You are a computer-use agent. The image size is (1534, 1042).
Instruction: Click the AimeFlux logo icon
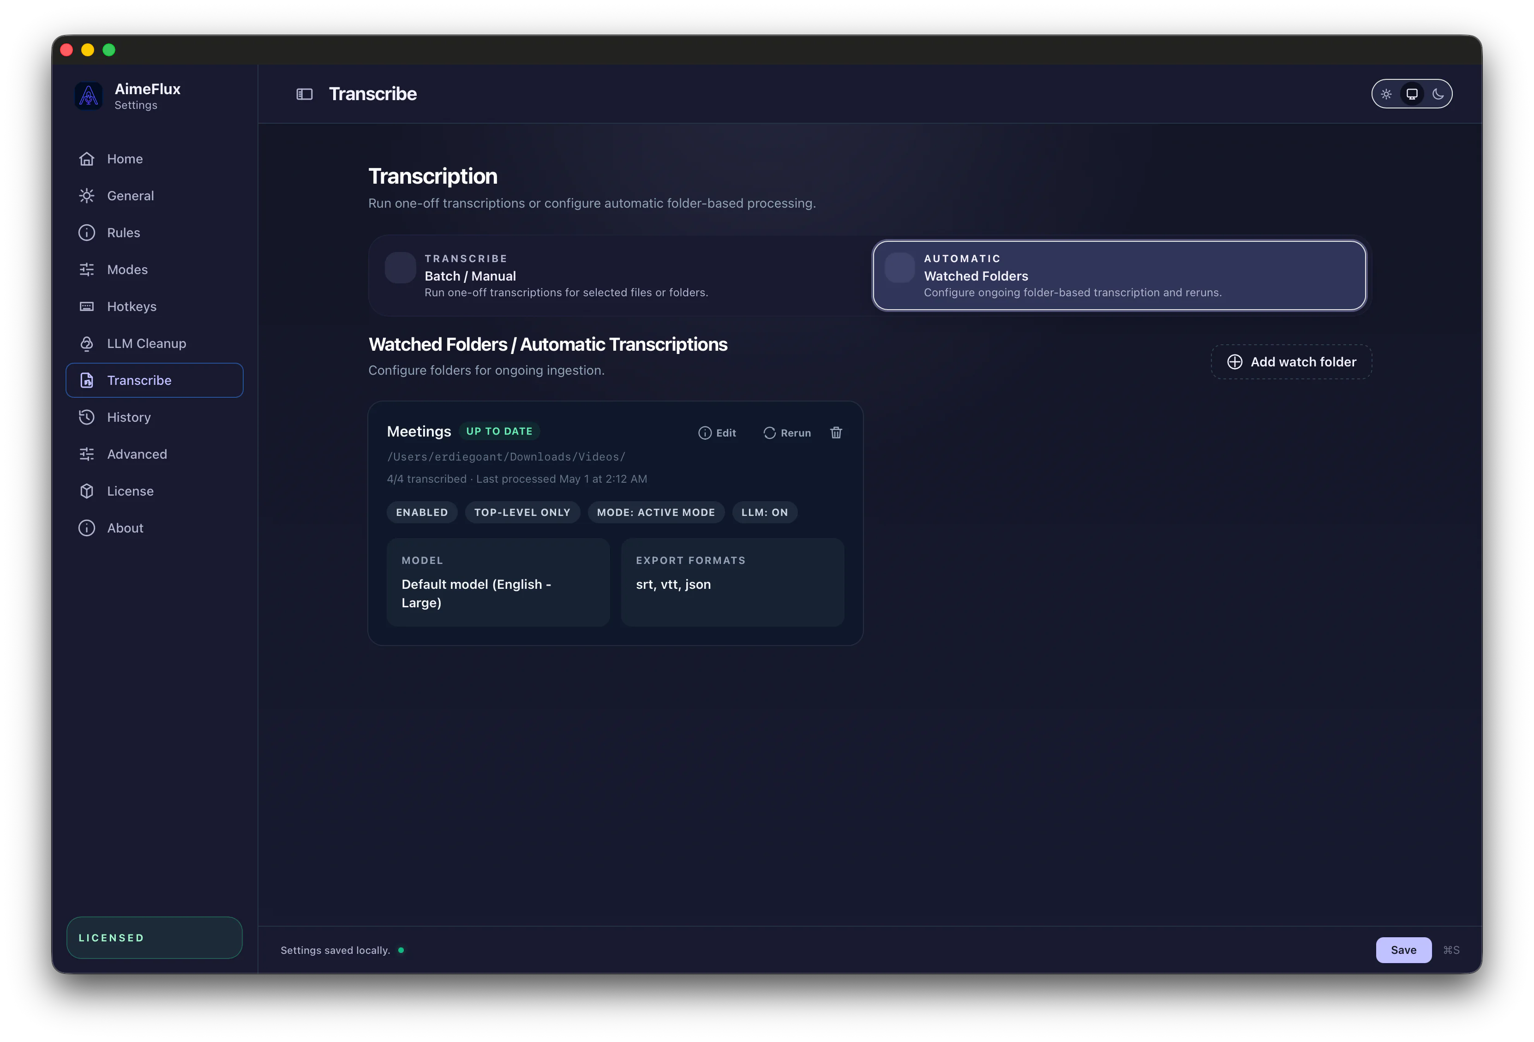[x=89, y=96]
